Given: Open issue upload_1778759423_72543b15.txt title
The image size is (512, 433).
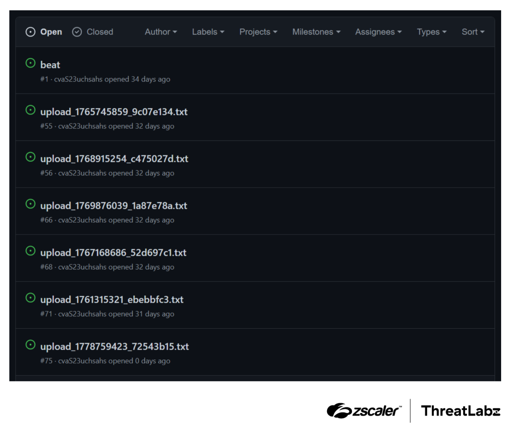Looking at the screenshot, I should click(x=114, y=347).
